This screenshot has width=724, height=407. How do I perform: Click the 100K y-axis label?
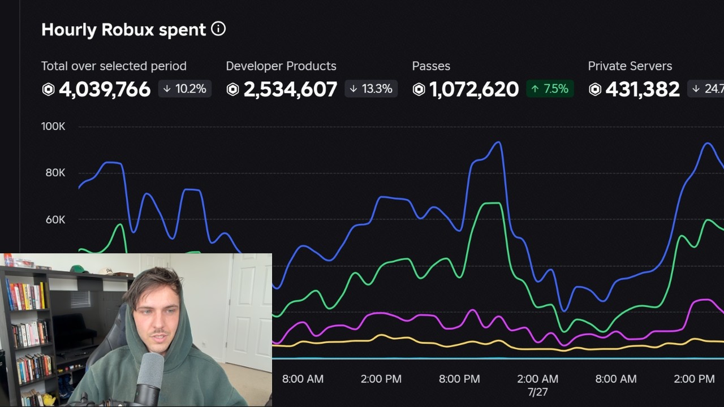coord(53,127)
